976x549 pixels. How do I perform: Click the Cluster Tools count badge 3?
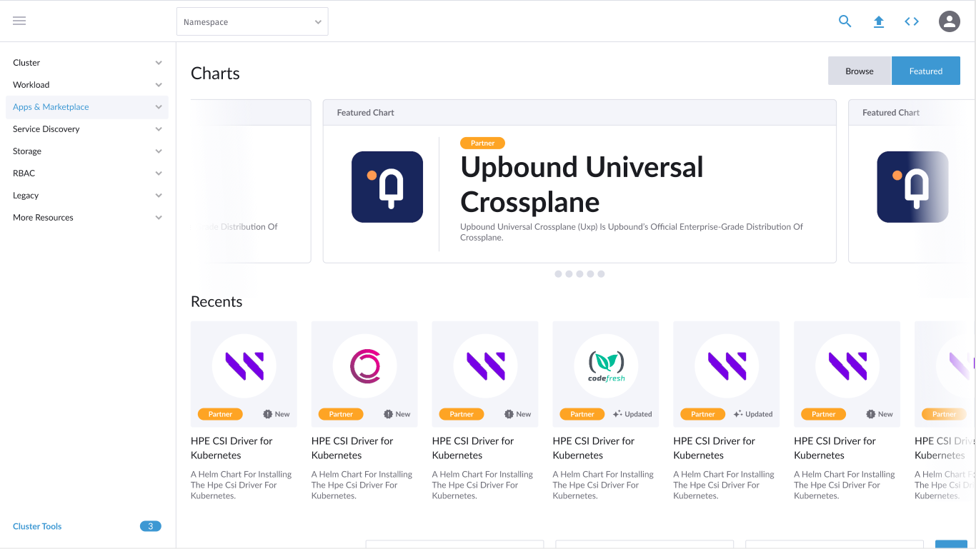[150, 526]
